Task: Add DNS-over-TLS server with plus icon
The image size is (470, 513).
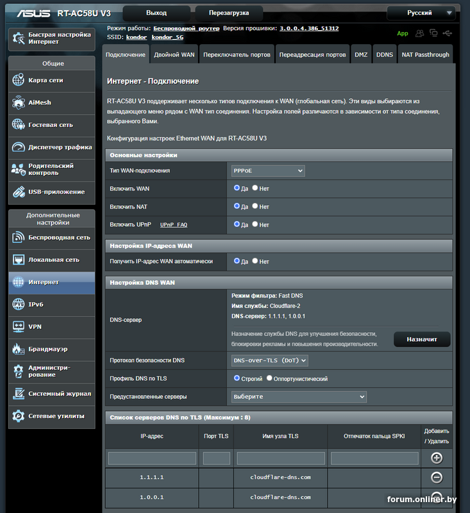Action: click(437, 458)
